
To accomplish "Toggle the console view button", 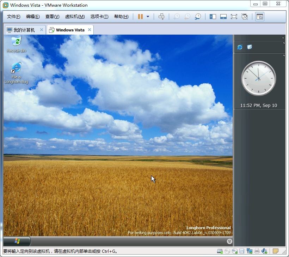I will [x=259, y=17].
